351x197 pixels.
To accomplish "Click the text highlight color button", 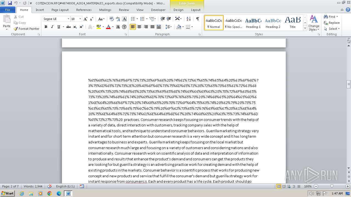I will 98,27.
